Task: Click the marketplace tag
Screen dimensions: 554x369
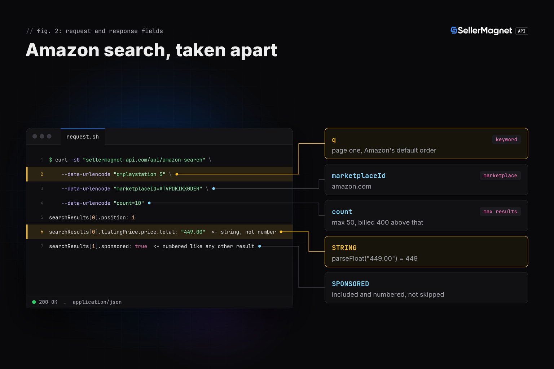Action: [x=500, y=175]
